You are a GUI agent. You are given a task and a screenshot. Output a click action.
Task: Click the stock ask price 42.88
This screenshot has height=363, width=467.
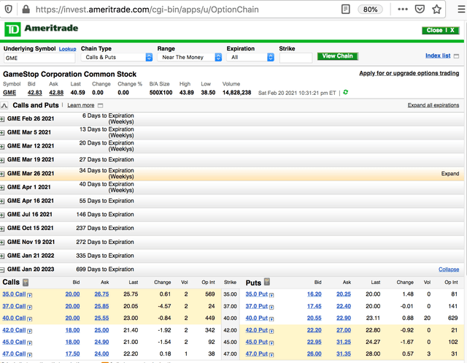(x=56, y=93)
